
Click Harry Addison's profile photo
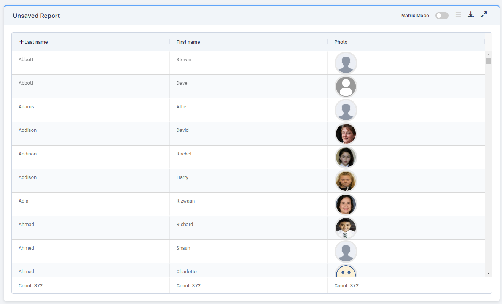pyautogui.click(x=346, y=181)
